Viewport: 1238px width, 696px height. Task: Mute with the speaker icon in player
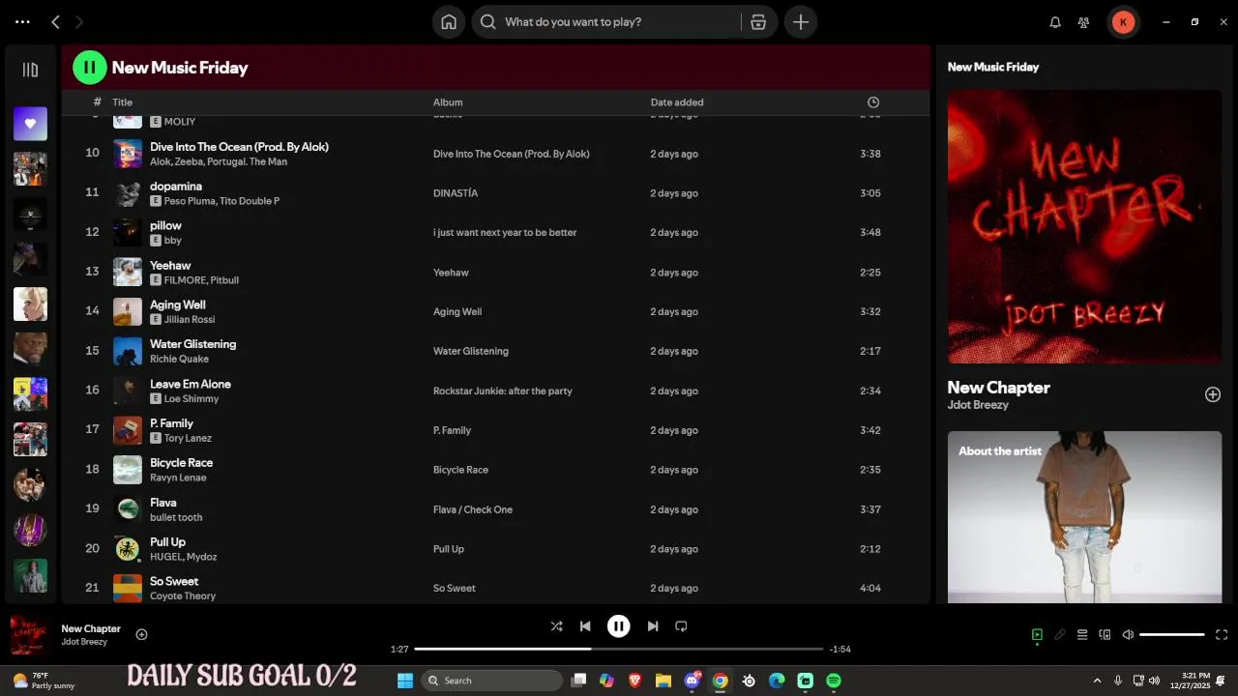(1128, 635)
